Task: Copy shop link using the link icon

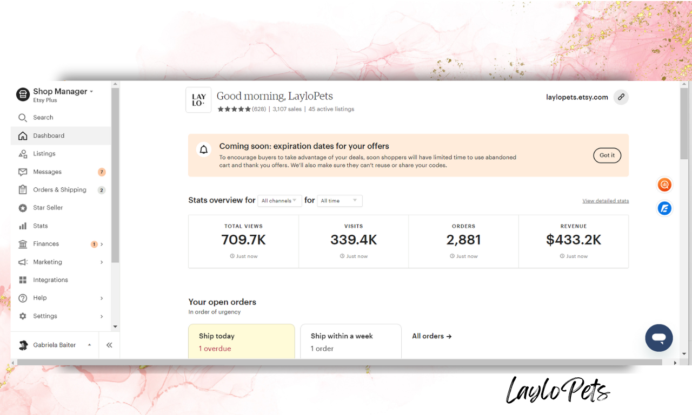Action: pos(621,97)
